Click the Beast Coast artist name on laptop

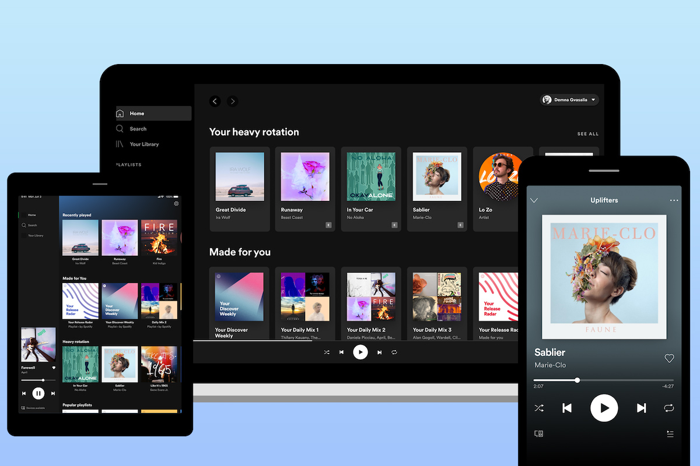[x=292, y=217]
